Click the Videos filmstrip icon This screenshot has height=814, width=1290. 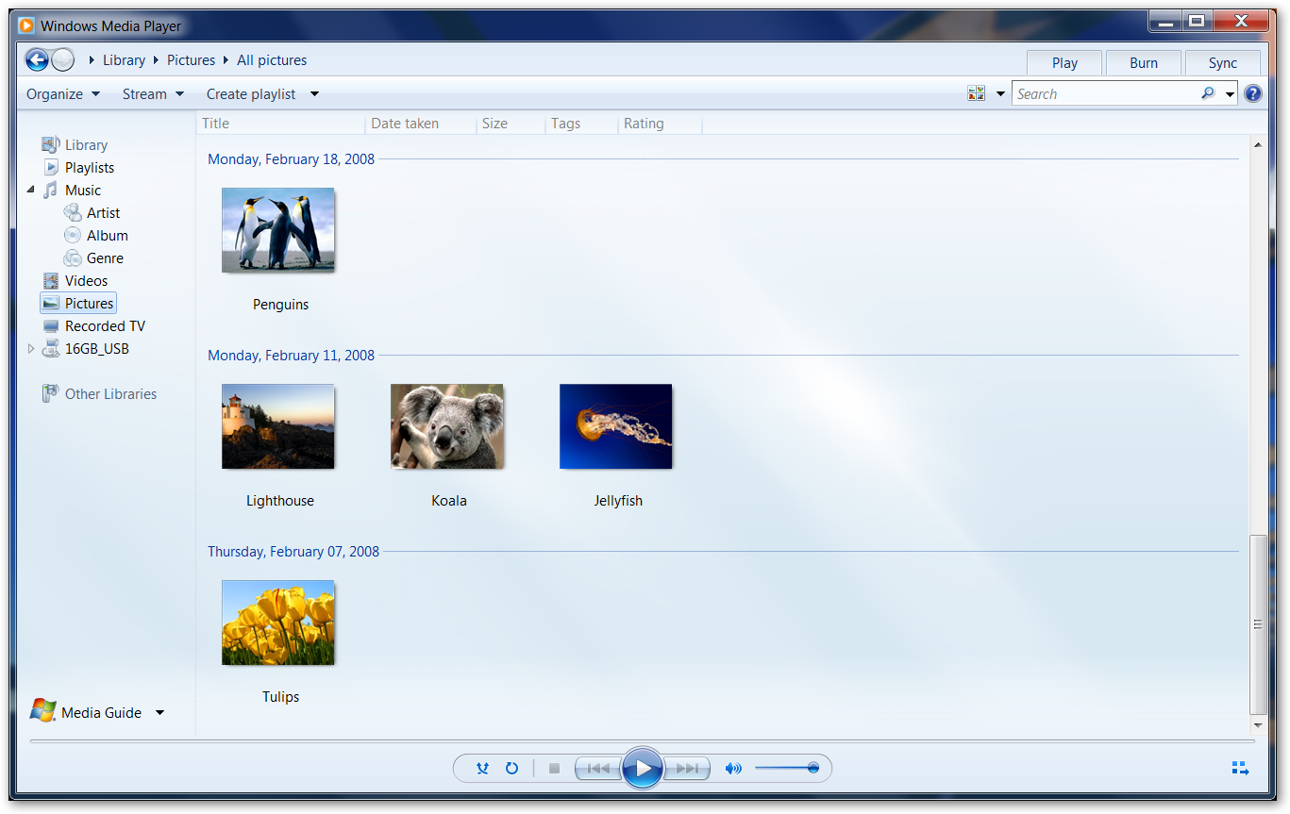[x=51, y=281]
